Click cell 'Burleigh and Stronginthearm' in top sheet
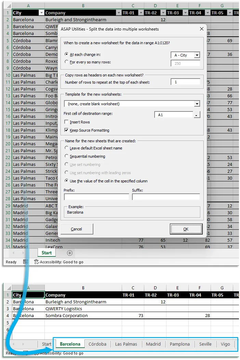 coord(83,20)
